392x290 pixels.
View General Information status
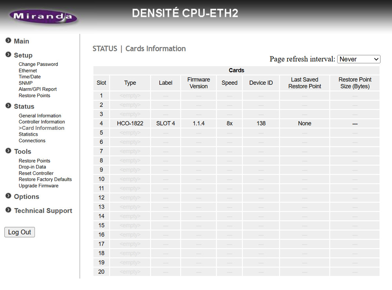pyautogui.click(x=40, y=116)
